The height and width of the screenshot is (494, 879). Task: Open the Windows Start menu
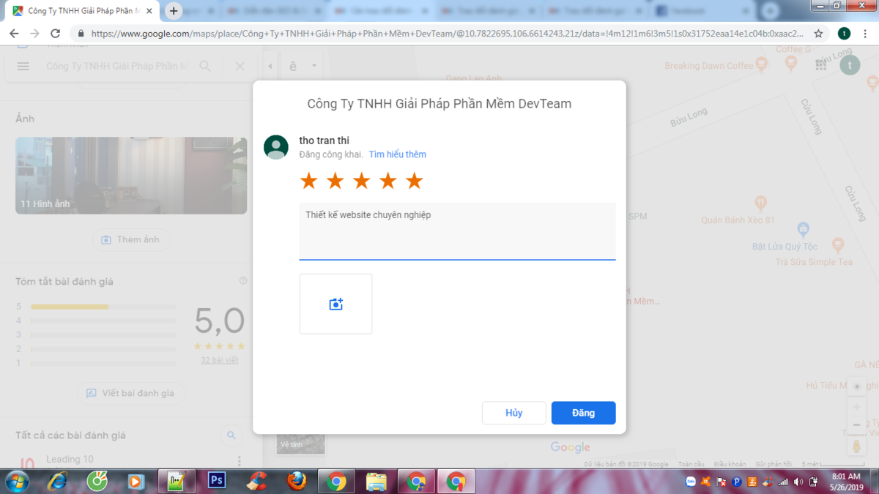pyautogui.click(x=17, y=482)
